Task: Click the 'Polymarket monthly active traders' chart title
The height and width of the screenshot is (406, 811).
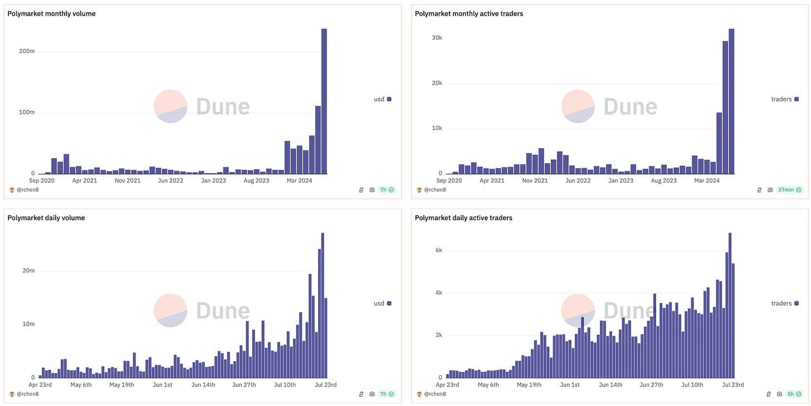Action: pyautogui.click(x=469, y=13)
